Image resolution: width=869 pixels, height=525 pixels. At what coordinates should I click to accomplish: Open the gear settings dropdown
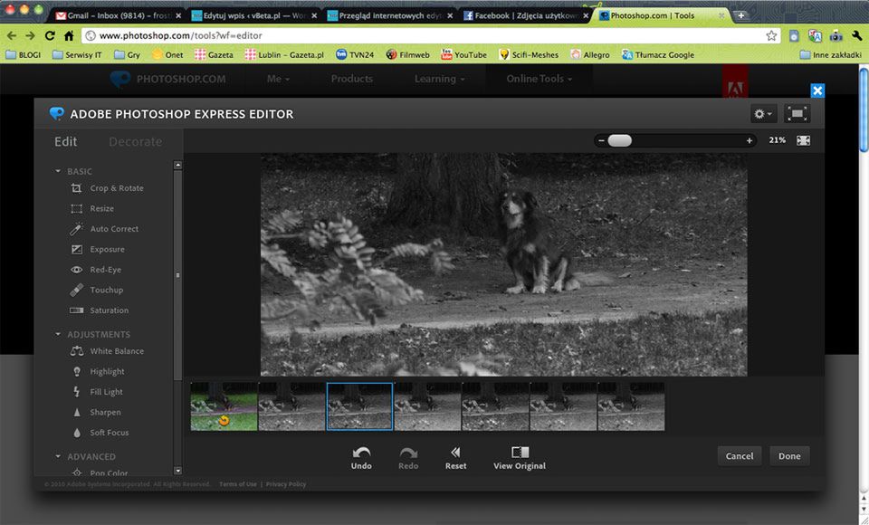tap(763, 114)
